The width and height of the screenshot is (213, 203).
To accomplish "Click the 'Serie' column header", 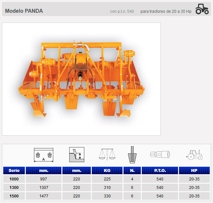I will coord(14,170).
